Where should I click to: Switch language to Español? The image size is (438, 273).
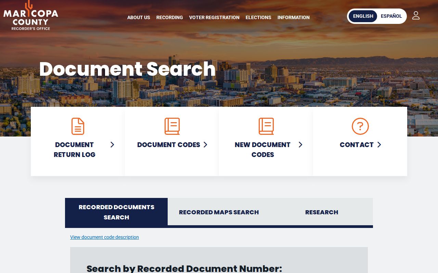pos(391,16)
